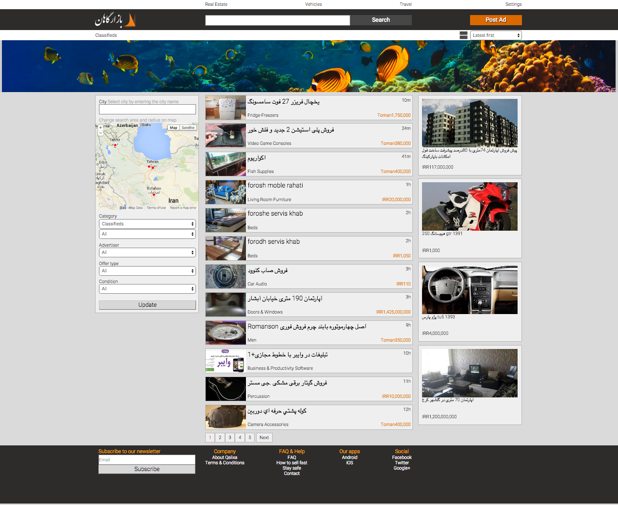Viewport: 618px width, 505px height.
Task: Open the Latest first sort dropdown
Action: (495, 35)
